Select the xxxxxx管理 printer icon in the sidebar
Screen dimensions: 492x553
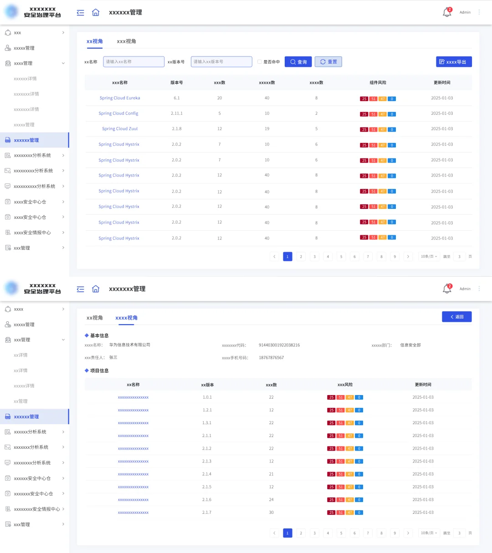point(8,140)
